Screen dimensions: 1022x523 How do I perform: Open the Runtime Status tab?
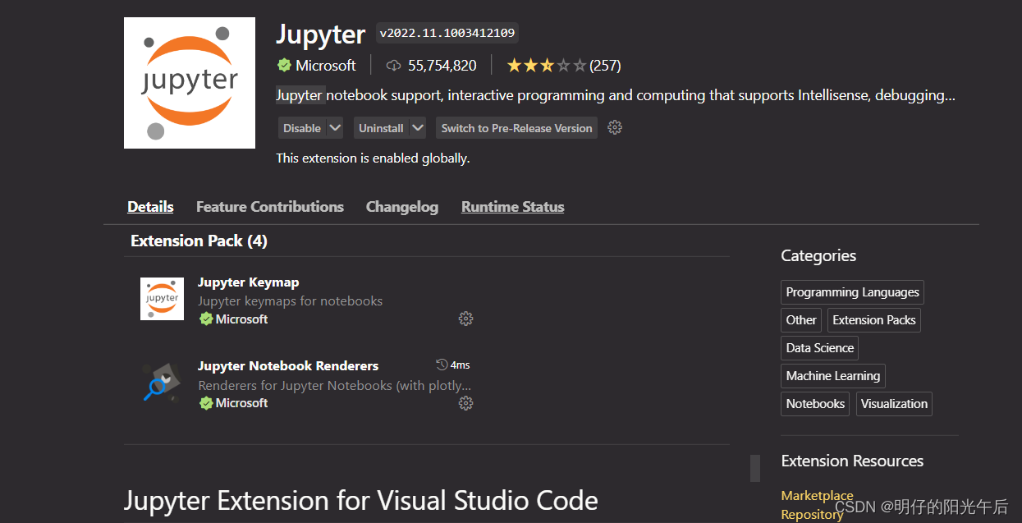(x=513, y=207)
